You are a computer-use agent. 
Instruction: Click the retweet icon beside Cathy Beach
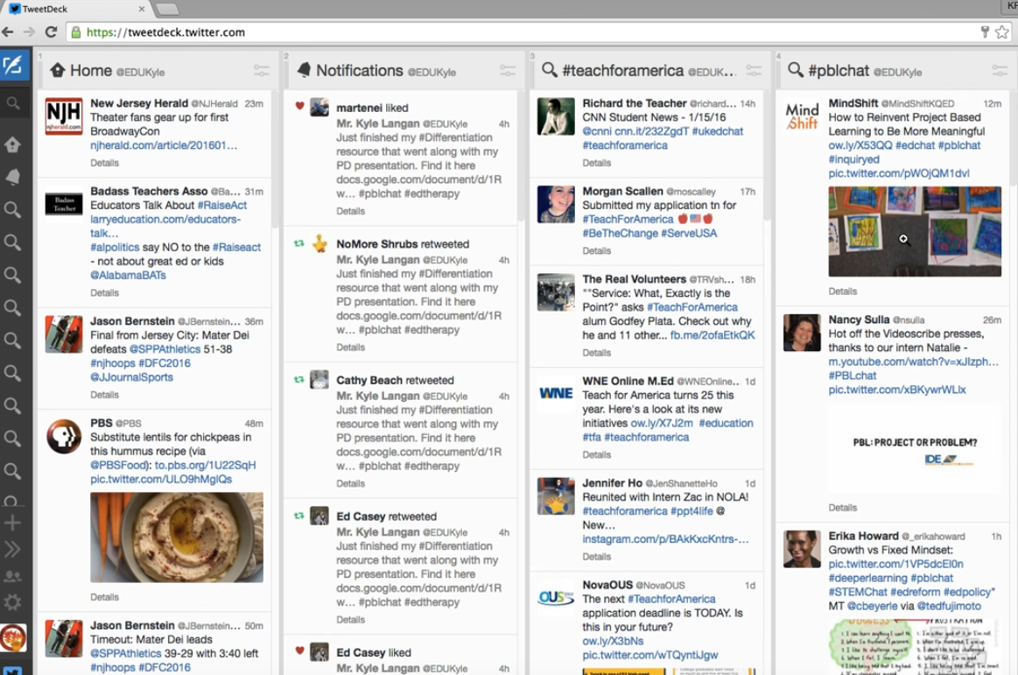point(298,379)
